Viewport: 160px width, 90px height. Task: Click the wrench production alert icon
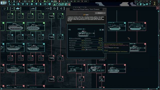[58, 4]
